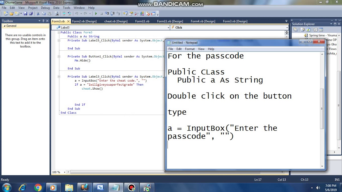
Task: Open the 100 % zoom dropdown
Action: (64, 172)
